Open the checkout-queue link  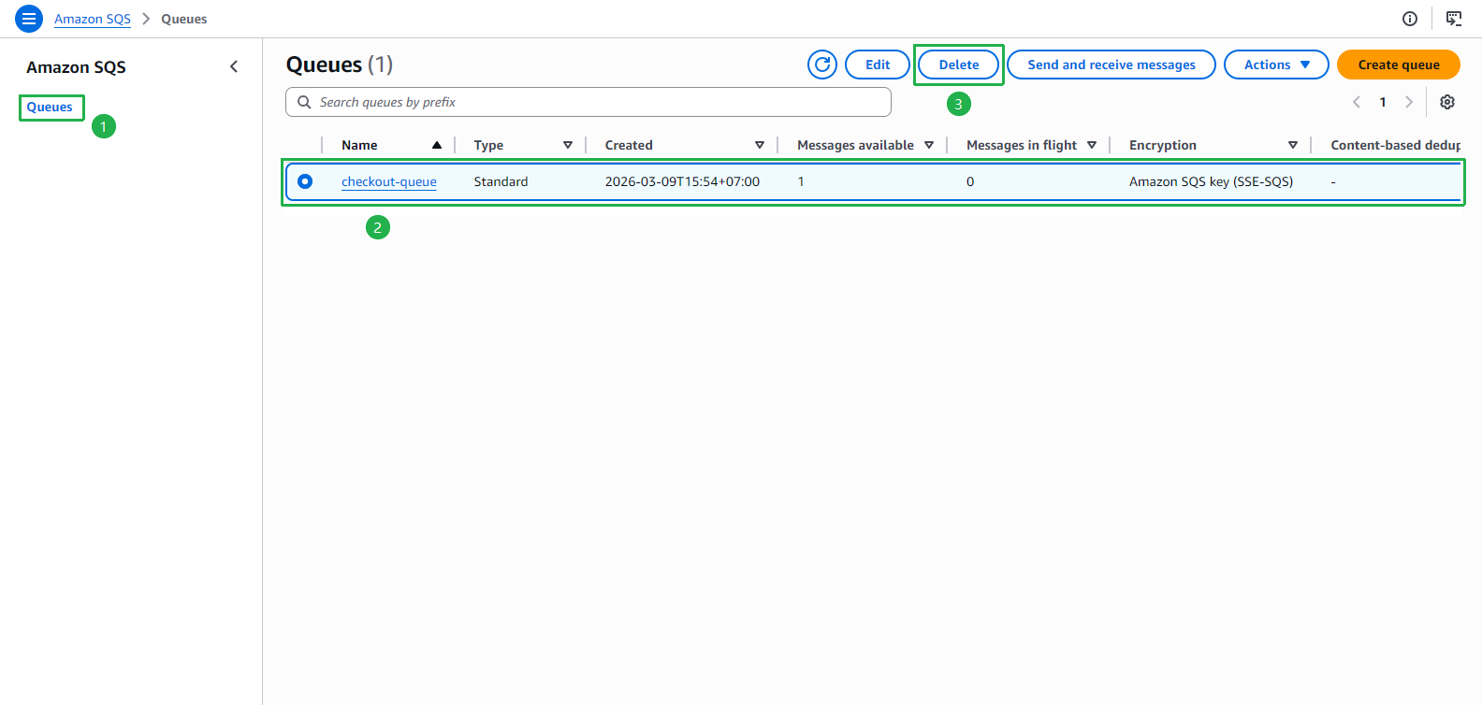tap(389, 181)
